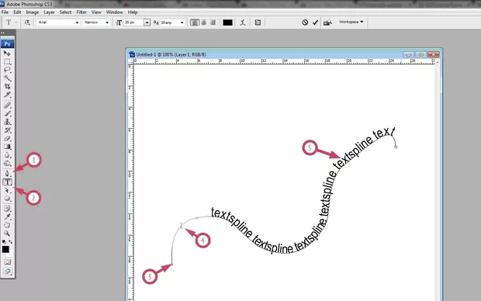
Task: Select the Lasso tool
Action: click(x=7, y=70)
